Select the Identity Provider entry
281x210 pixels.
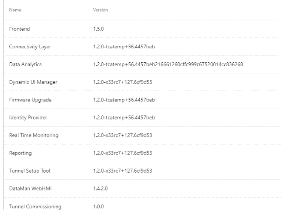coord(28,118)
